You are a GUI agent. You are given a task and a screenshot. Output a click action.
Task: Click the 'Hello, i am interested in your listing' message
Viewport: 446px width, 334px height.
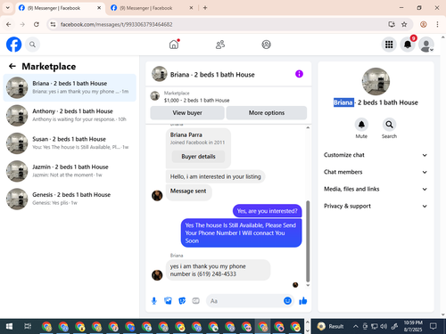pyautogui.click(x=215, y=176)
